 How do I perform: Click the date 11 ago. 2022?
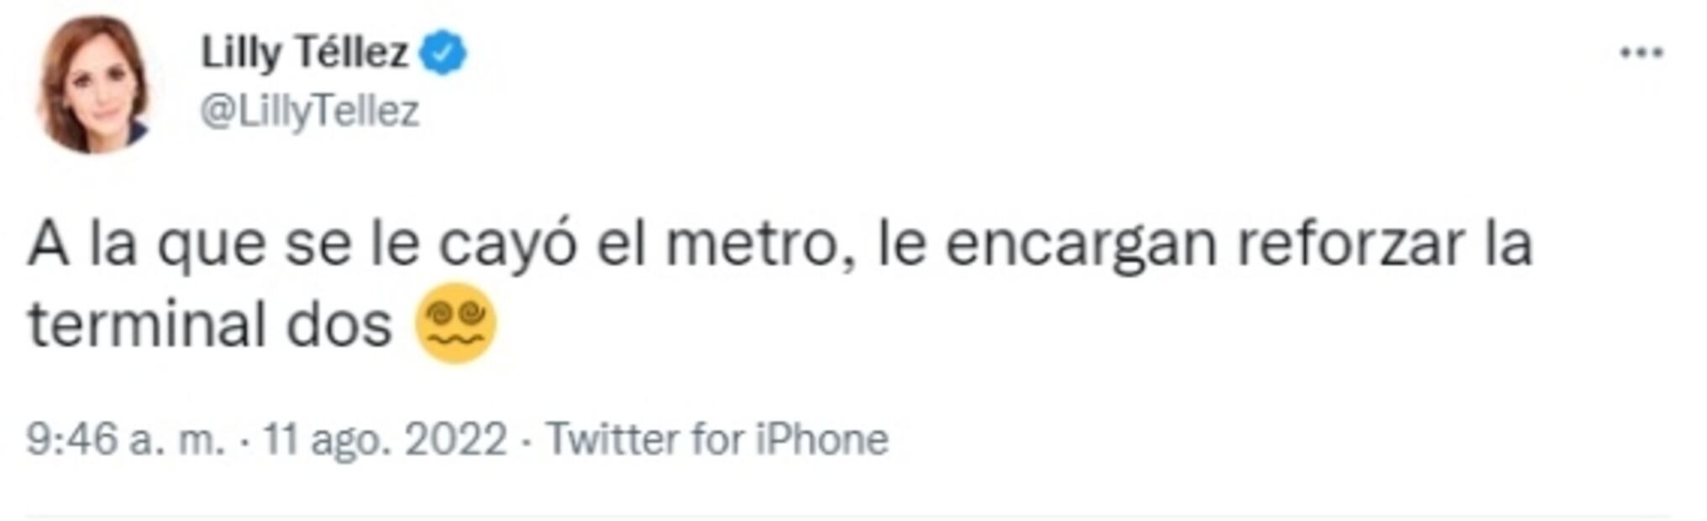[x=385, y=439]
